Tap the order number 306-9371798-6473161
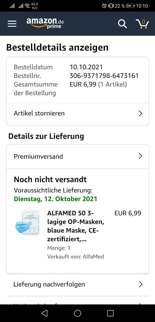 point(104,76)
